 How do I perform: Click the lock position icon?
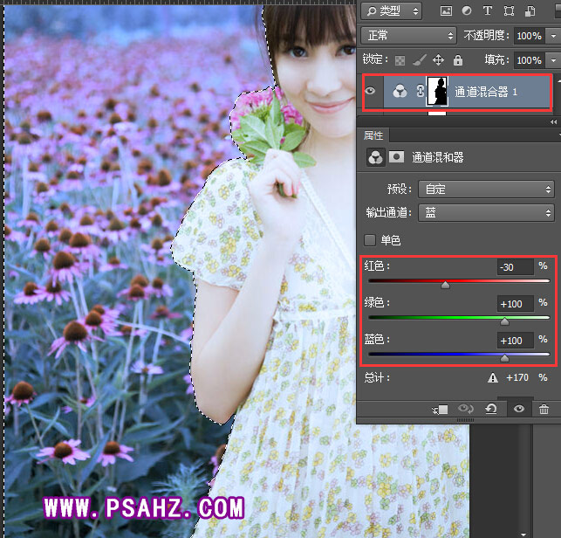(439, 60)
